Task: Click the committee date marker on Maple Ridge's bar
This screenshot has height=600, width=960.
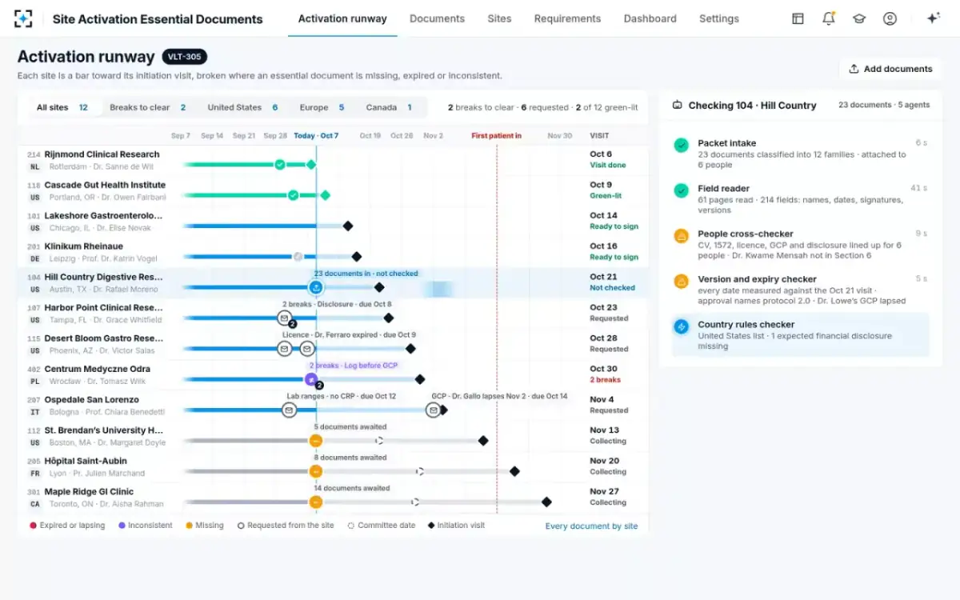Action: tap(415, 502)
